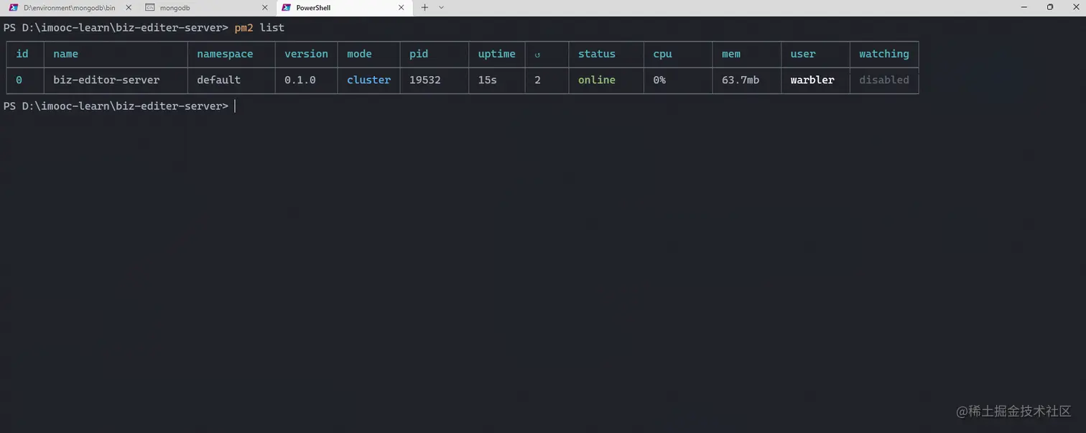Close the D:\environment\mongodb\bin tab
Image resolution: width=1086 pixels, height=433 pixels.
(128, 7)
